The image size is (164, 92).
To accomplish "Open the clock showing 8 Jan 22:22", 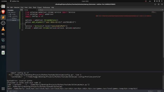I will click(x=85, y=1).
